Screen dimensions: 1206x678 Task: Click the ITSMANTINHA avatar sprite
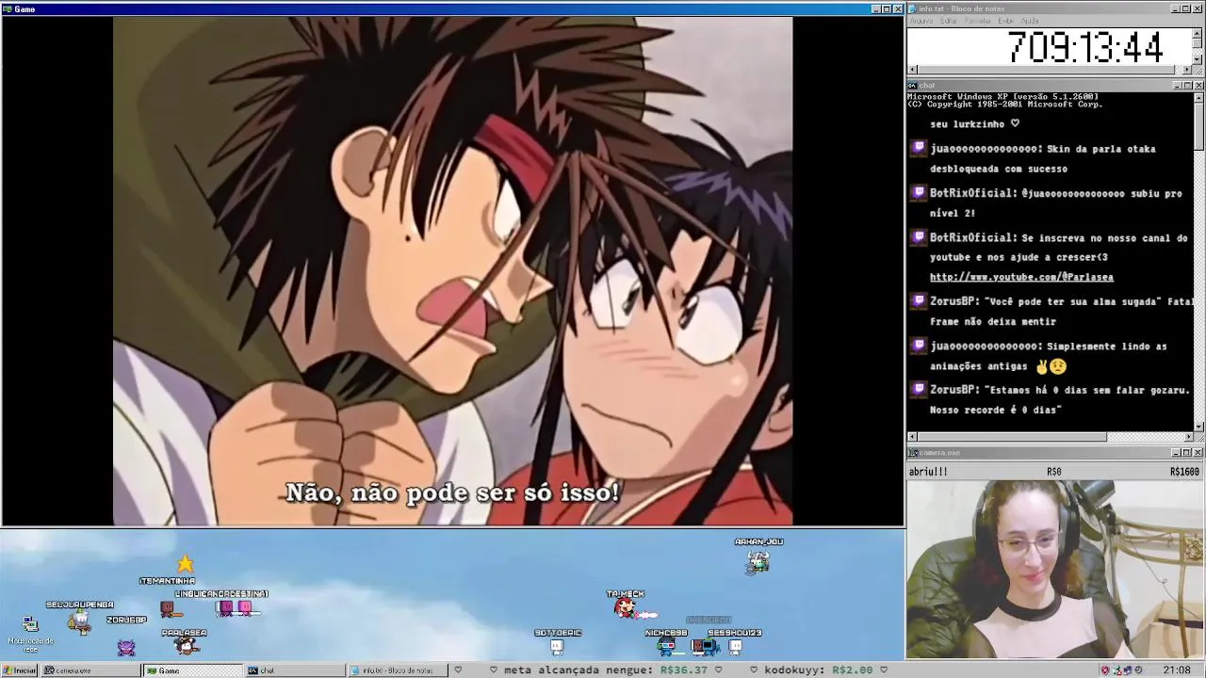(x=169, y=609)
